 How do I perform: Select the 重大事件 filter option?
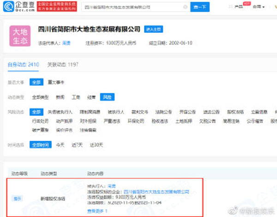(x=56, y=82)
